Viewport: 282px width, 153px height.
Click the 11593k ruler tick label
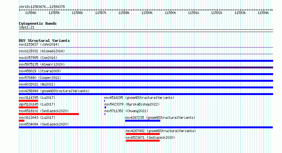point(240,13)
